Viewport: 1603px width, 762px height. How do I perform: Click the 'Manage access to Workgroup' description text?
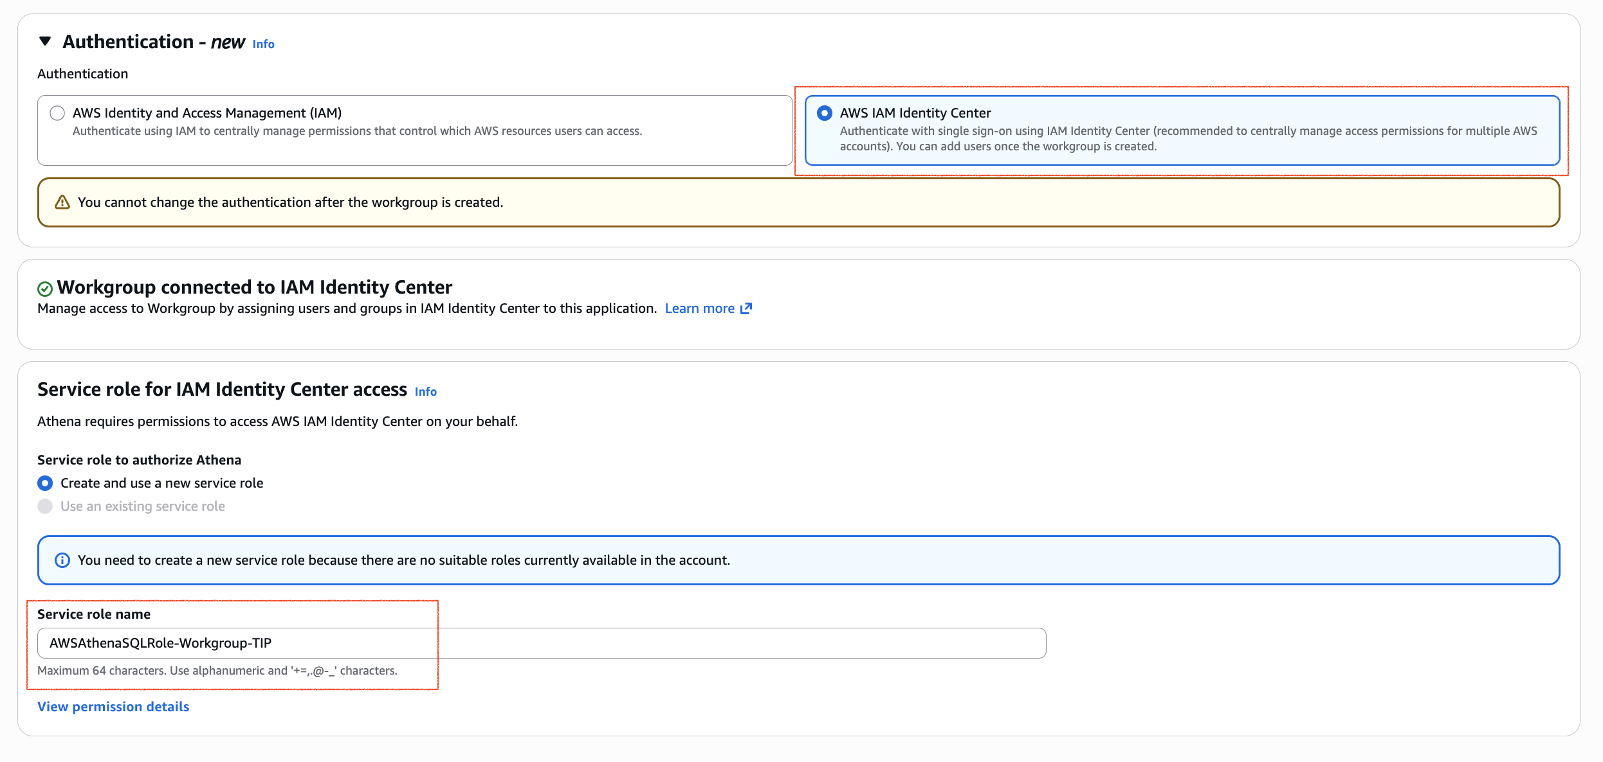[x=347, y=308]
